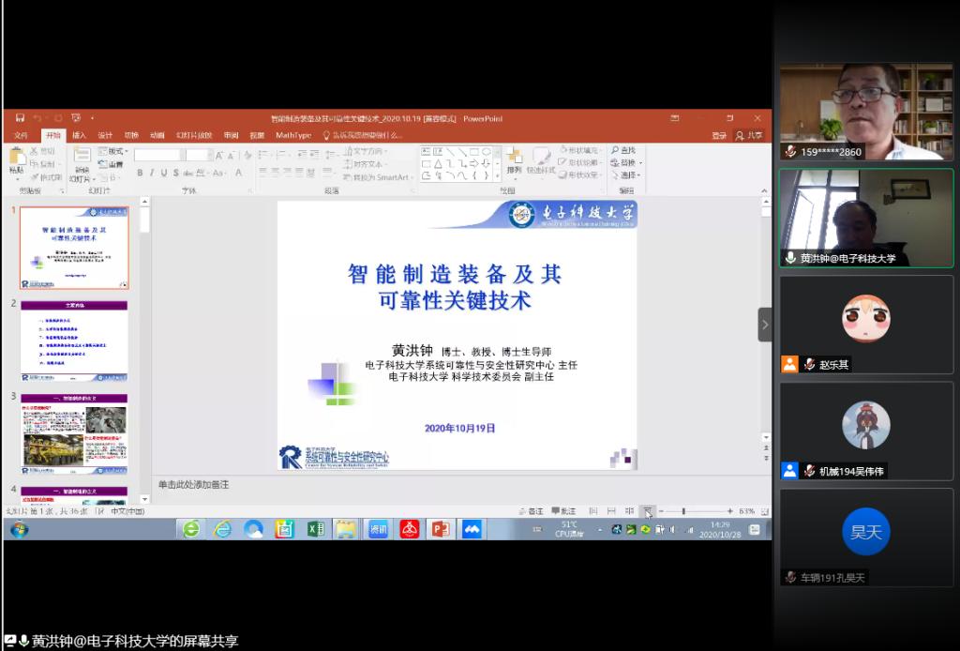This screenshot has width=960, height=651.
Task: Open the Arrange (排列) tool
Action: [x=514, y=161]
